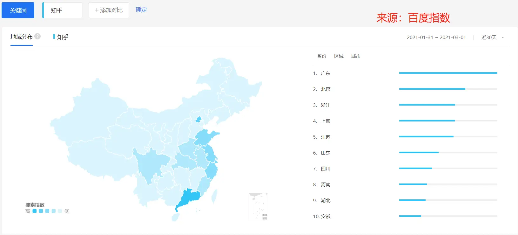The width and height of the screenshot is (518, 235).
Task: Click Zhejiang province on the map
Action: [x=212, y=170]
